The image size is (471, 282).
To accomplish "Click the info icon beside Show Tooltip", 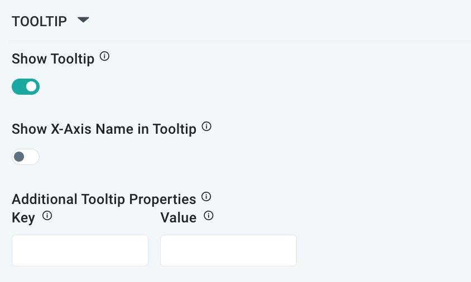I will [x=104, y=56].
